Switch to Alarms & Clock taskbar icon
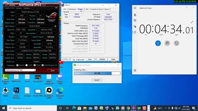Viewport: 198px width, 111px height. [x=123, y=108]
